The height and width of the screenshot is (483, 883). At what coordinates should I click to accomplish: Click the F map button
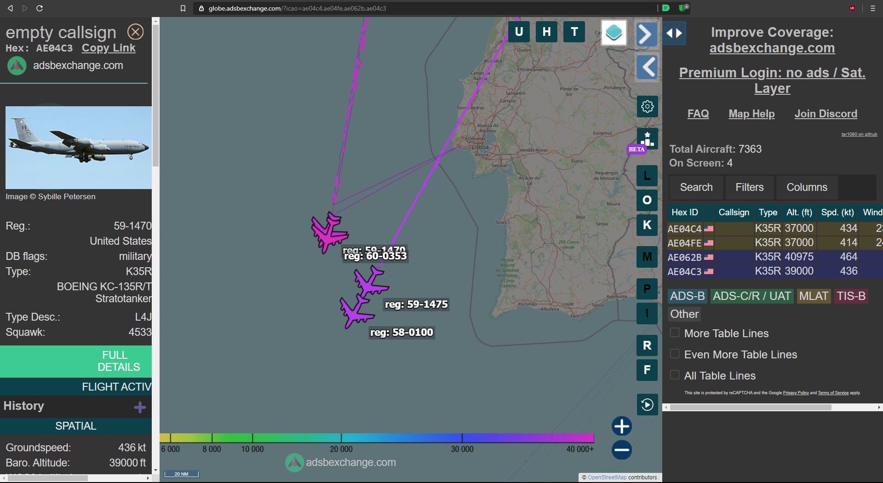(x=647, y=370)
